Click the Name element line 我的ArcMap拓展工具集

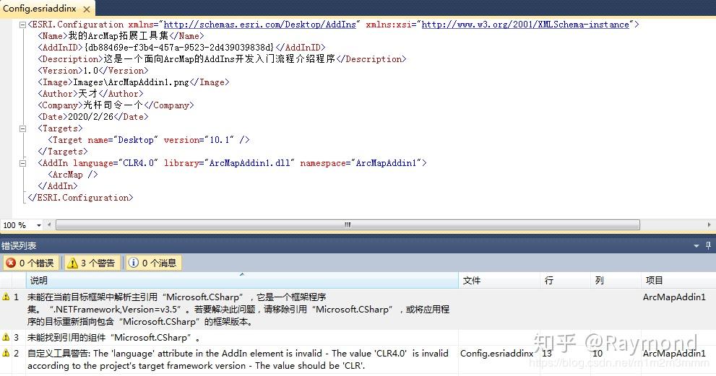point(121,36)
